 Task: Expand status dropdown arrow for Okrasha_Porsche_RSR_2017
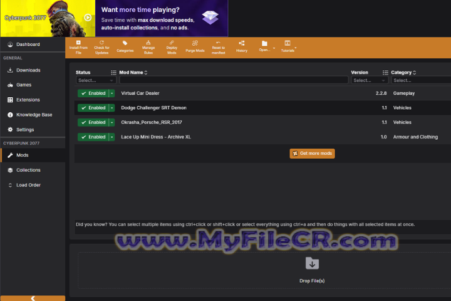[x=112, y=122]
